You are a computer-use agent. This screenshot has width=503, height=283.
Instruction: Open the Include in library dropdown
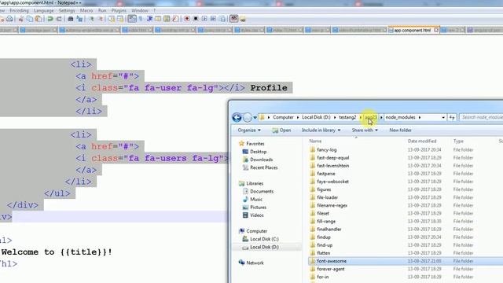coord(321,130)
